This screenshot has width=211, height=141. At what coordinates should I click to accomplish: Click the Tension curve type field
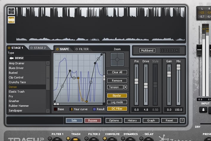tap(115, 87)
